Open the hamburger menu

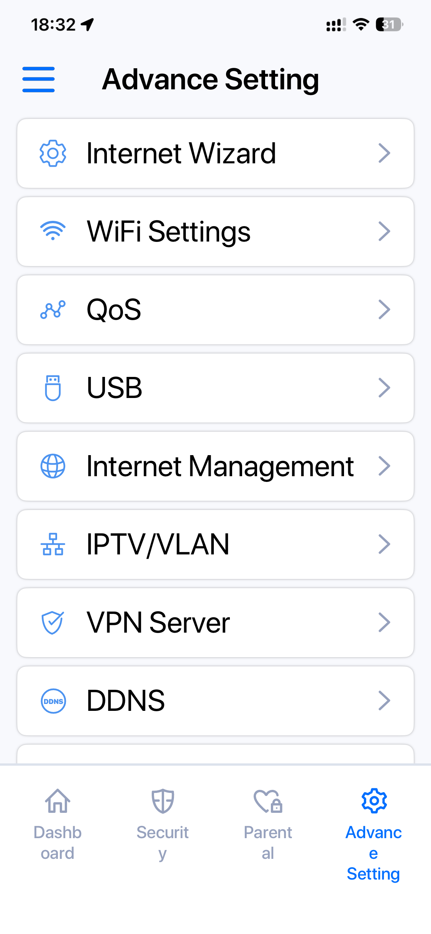(38, 79)
